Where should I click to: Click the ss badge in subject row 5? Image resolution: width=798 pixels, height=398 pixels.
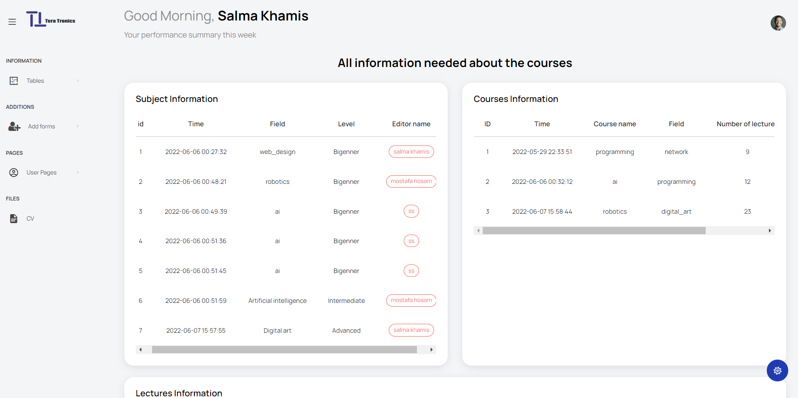point(411,271)
